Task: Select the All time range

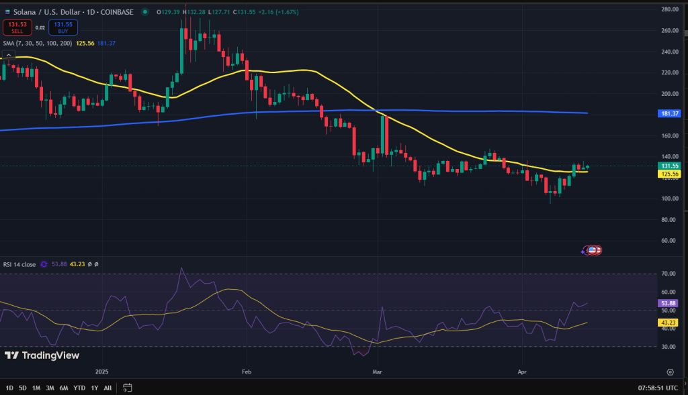Action: pyautogui.click(x=107, y=388)
